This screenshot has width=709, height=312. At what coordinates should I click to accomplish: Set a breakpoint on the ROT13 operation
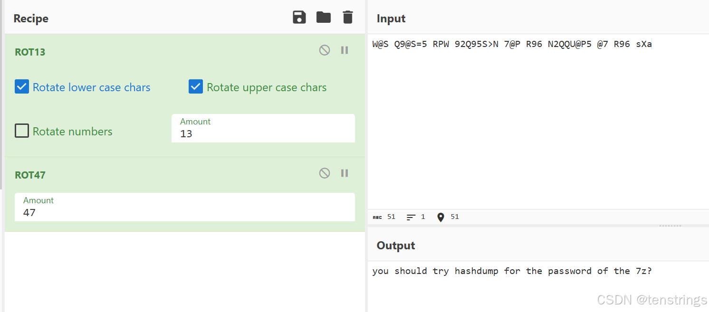(x=345, y=50)
